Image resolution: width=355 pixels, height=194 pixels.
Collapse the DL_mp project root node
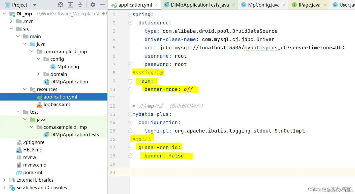[x=4, y=14]
